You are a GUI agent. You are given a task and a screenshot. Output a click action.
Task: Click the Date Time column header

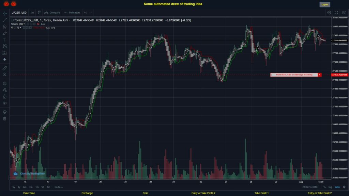click(29, 193)
